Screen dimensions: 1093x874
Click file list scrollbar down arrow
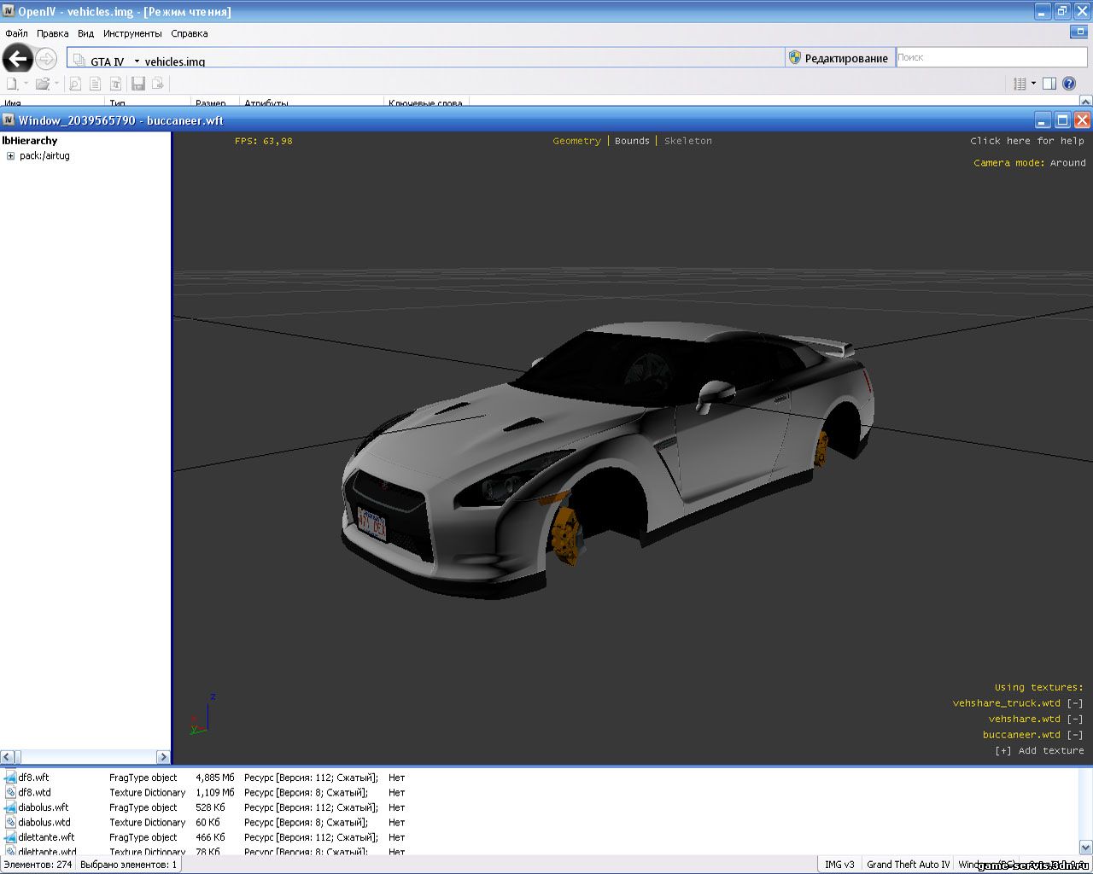[x=1085, y=848]
